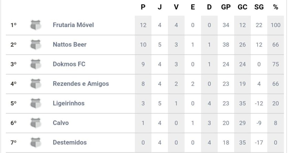The width and height of the screenshot is (289, 153).
Task: Click the P points column header
Action: click(143, 7)
